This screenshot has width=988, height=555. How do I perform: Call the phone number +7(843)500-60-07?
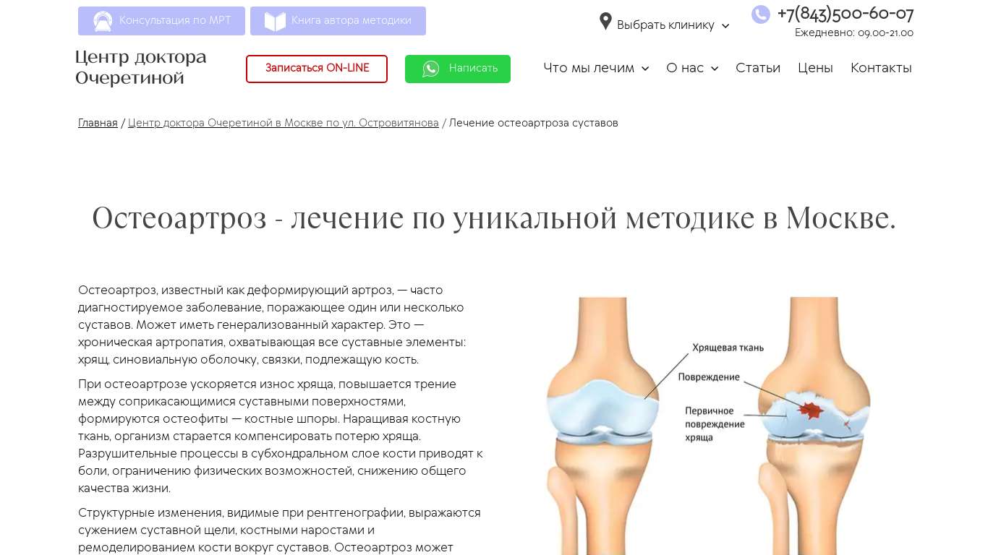[846, 14]
